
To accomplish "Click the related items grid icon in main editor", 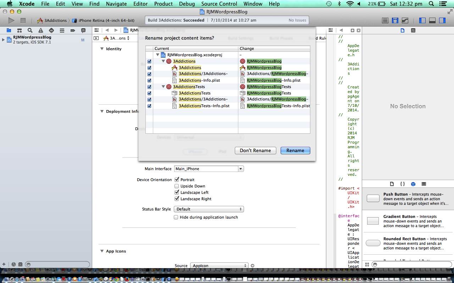I will click(x=97, y=30).
